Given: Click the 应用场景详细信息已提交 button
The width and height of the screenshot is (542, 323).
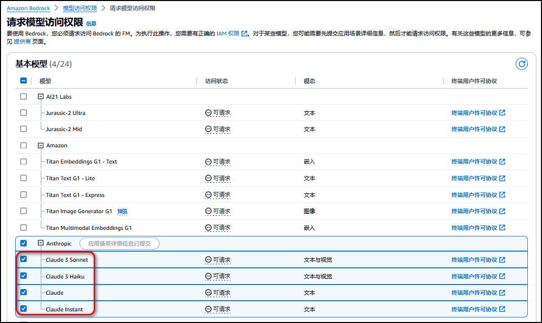Looking at the screenshot, I should (x=120, y=244).
